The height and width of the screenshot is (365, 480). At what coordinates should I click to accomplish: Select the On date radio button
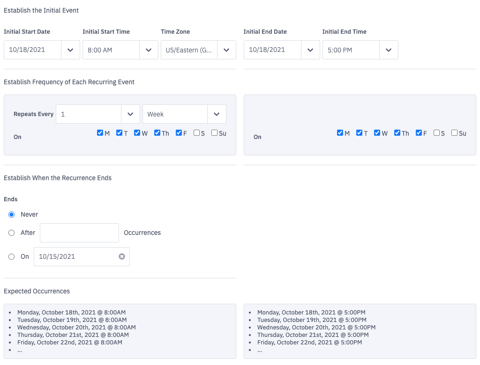[x=12, y=256]
